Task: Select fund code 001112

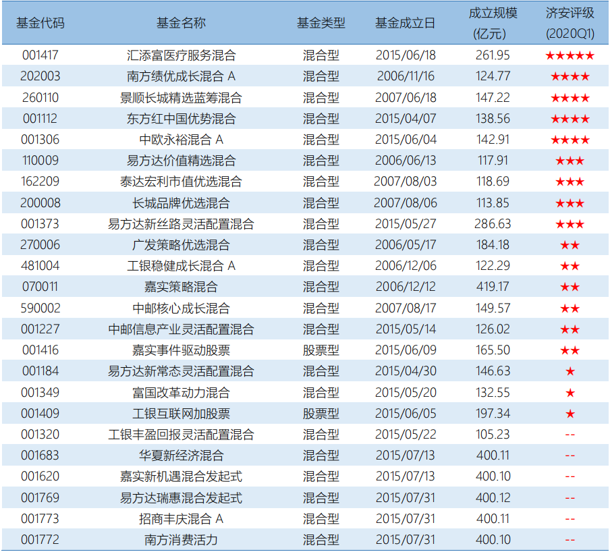Action: (x=40, y=118)
